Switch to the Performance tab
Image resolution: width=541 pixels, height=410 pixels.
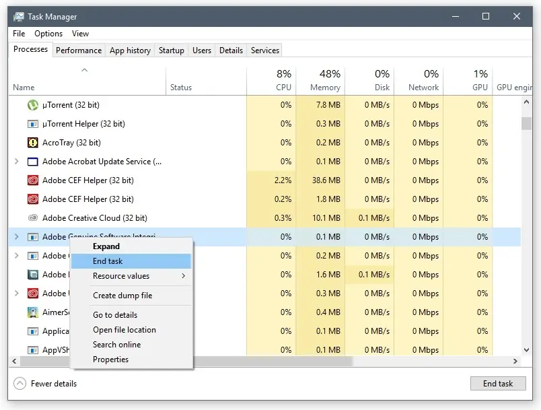79,50
